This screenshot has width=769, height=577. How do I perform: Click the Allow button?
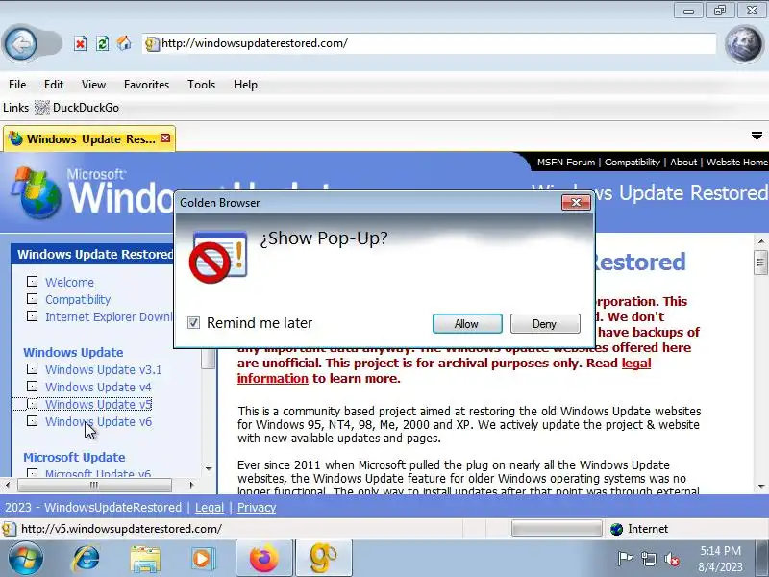467,324
